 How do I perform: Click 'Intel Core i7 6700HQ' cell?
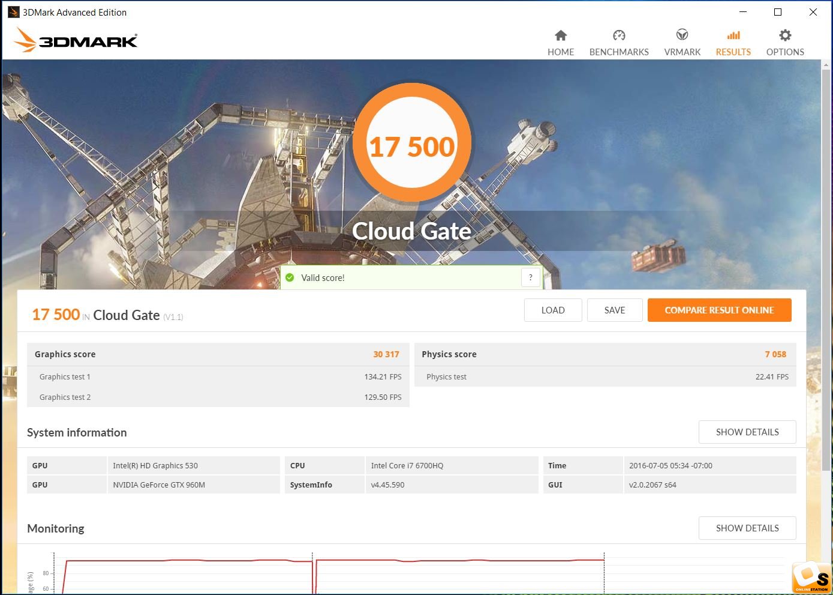click(x=452, y=465)
